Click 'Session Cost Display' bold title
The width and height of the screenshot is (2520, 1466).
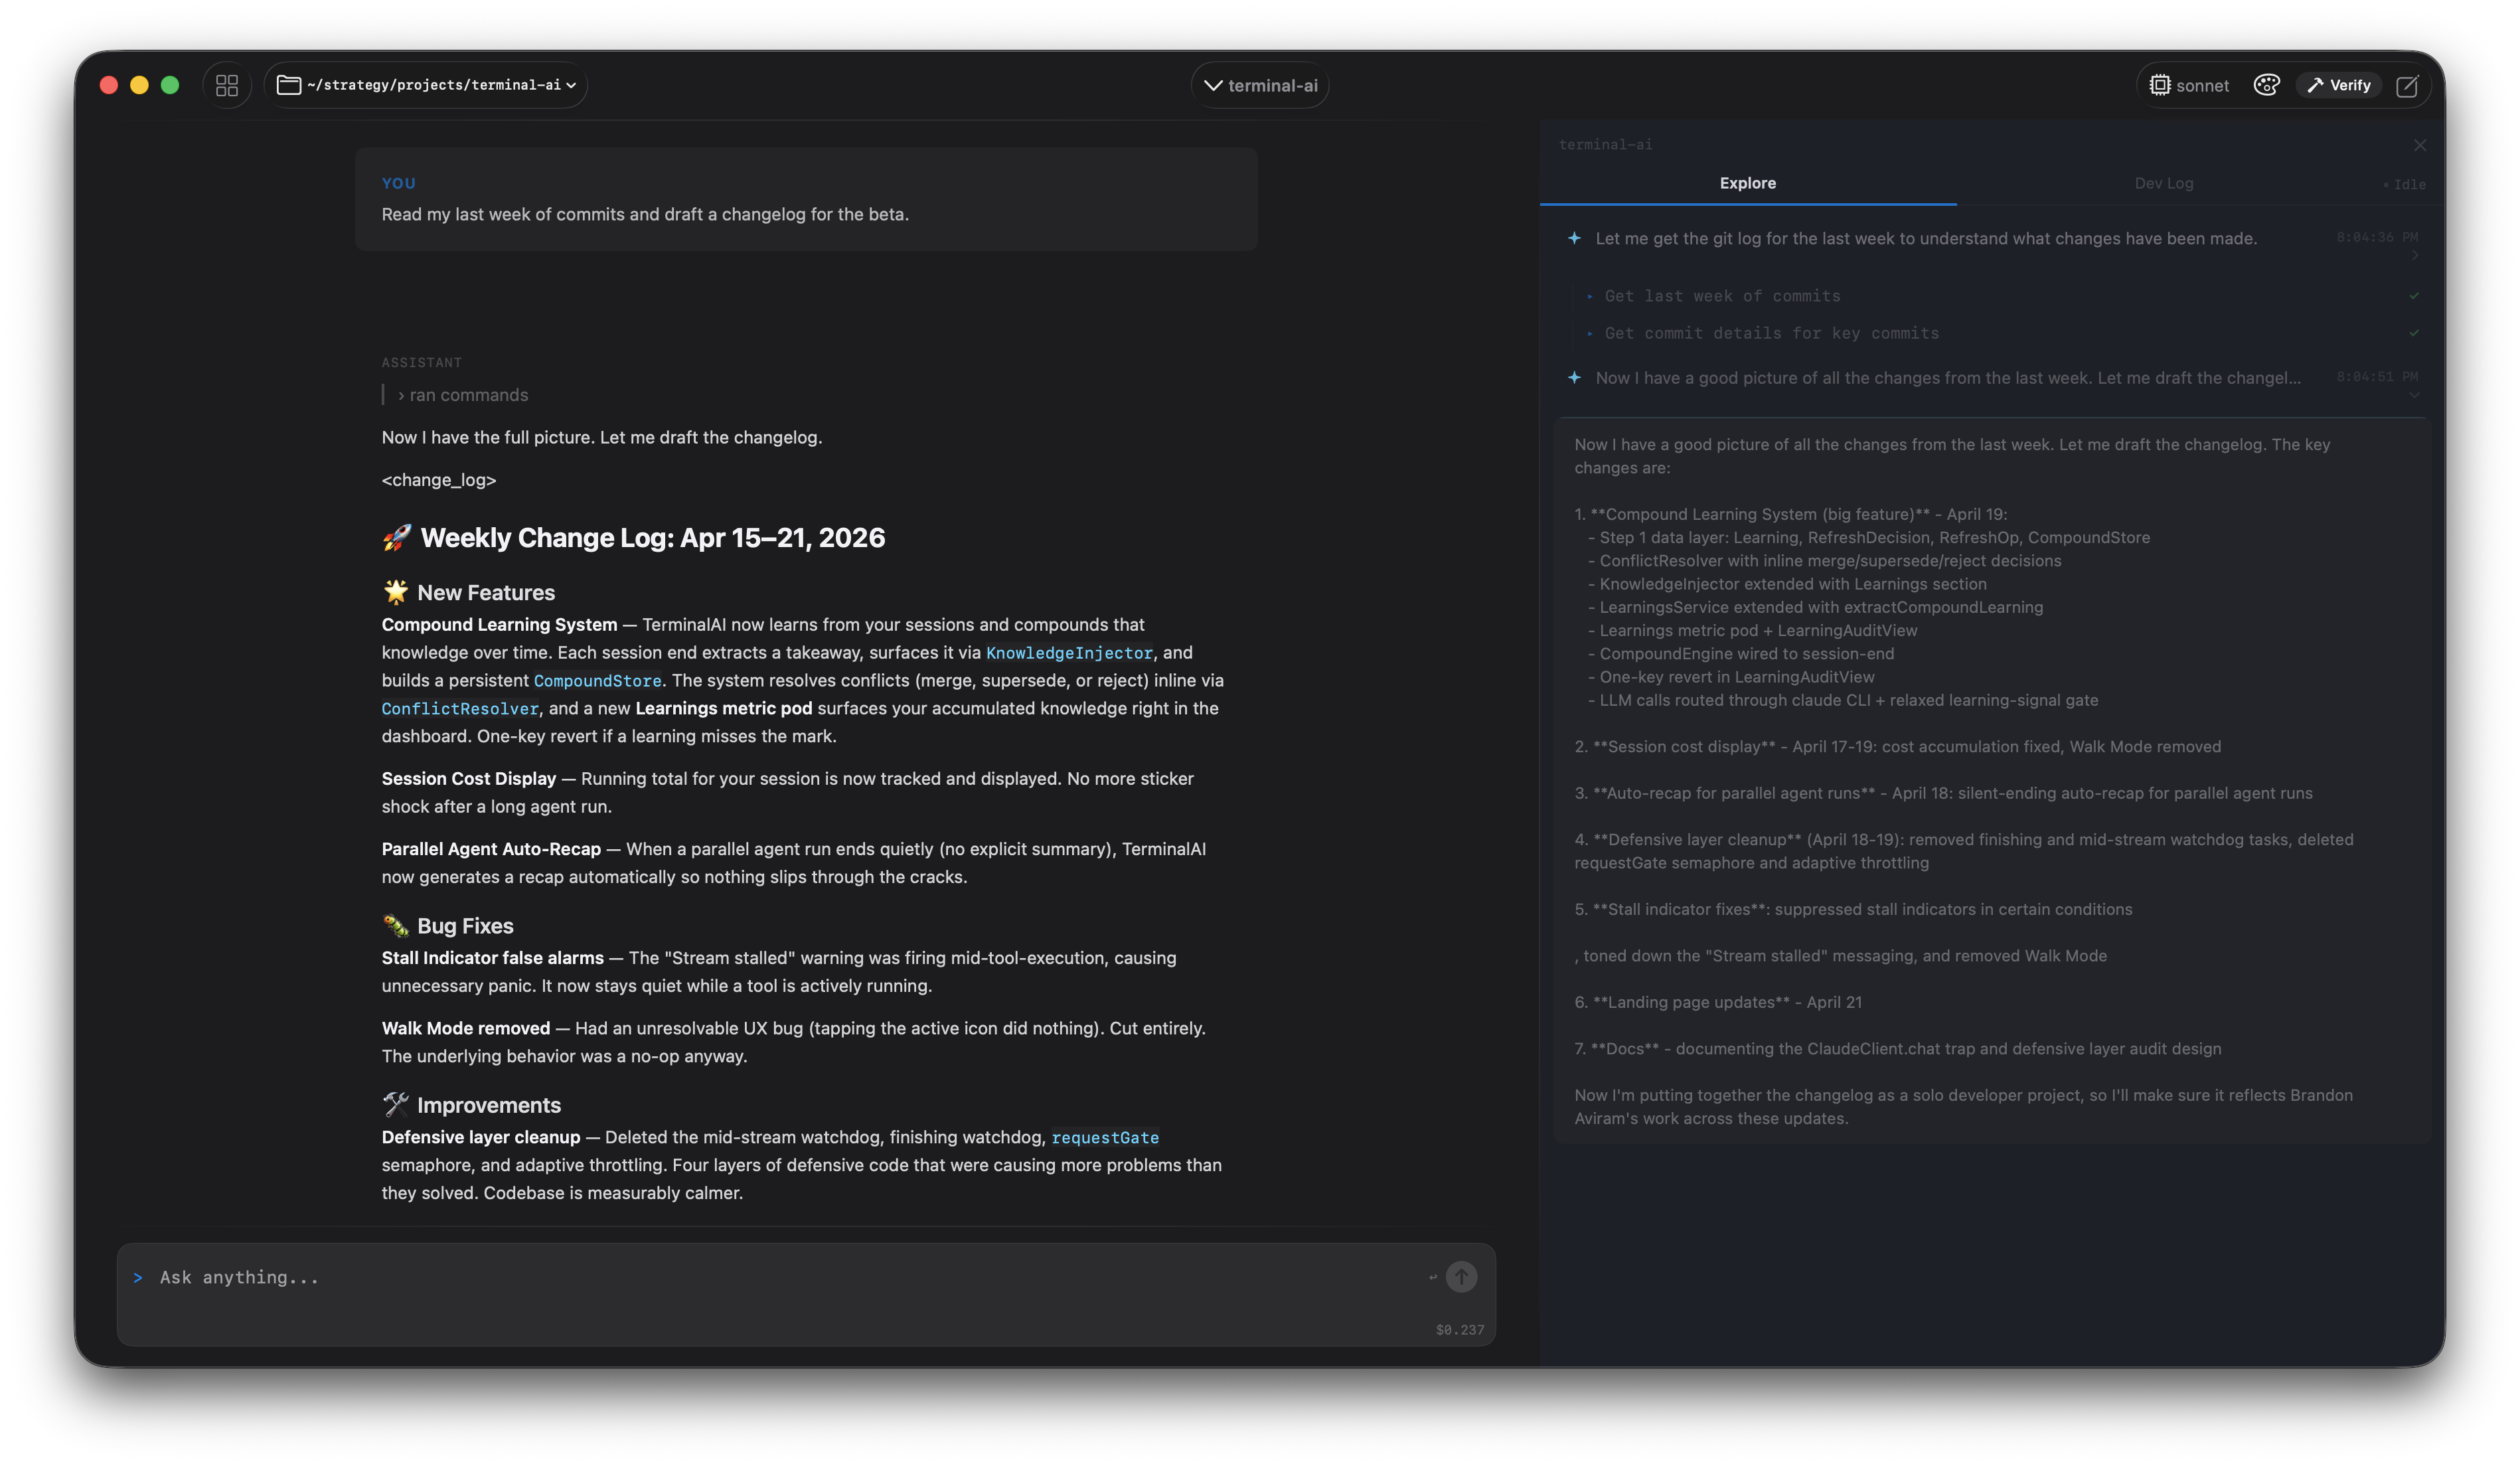coord(468,779)
